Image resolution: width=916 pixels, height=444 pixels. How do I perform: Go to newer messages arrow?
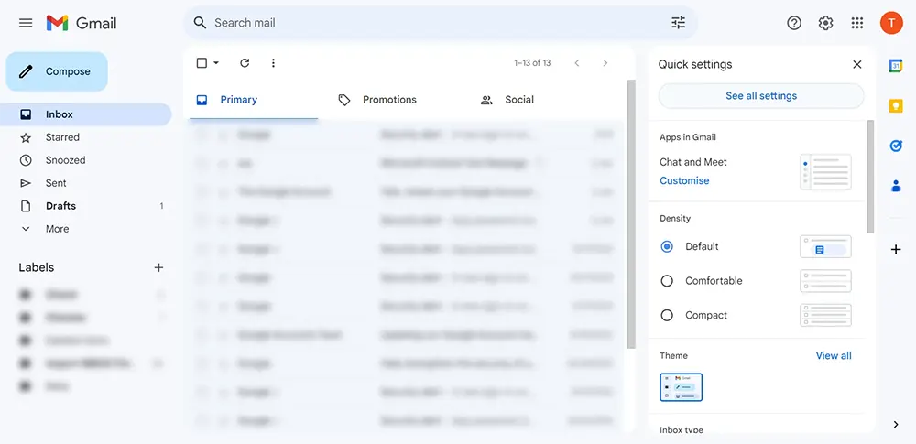coord(576,62)
